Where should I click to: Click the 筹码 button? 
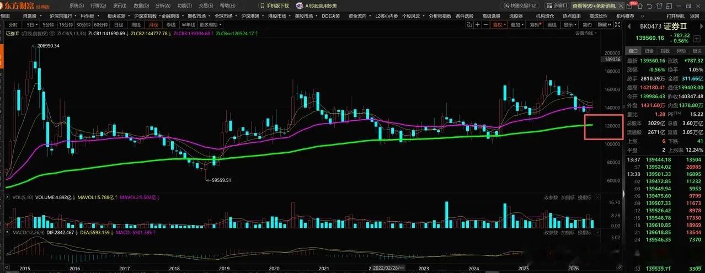tap(535, 25)
